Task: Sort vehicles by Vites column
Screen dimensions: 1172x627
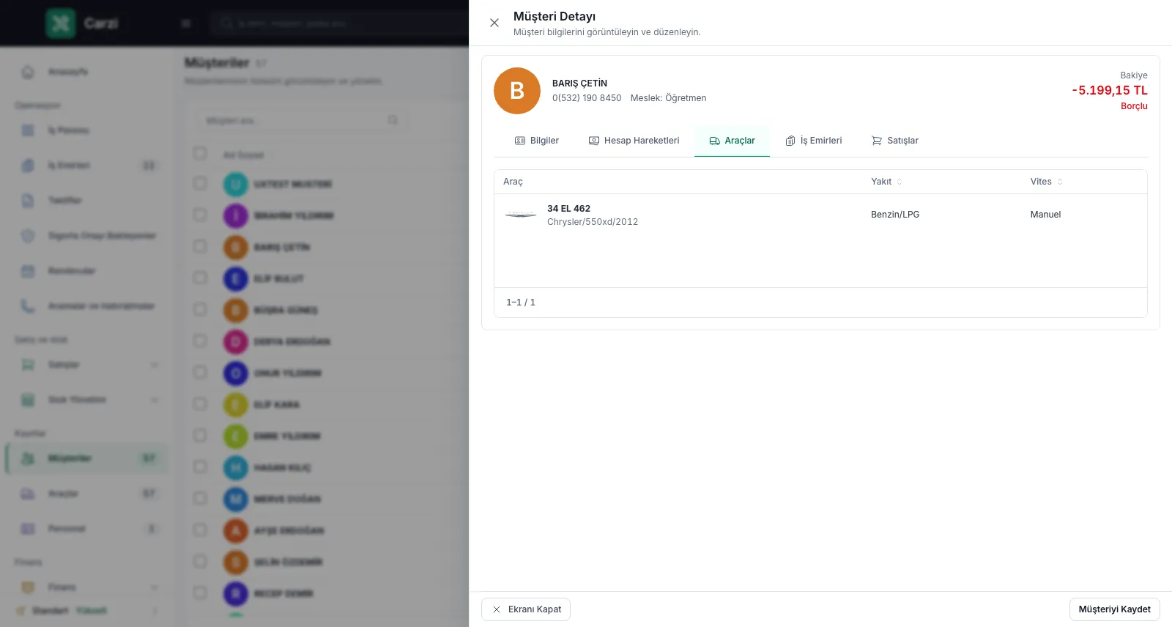Action: [1046, 182]
